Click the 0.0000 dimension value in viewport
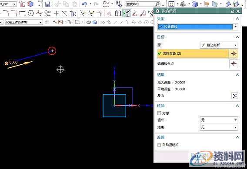Screen dimensions: 247x169 tap(12, 62)
